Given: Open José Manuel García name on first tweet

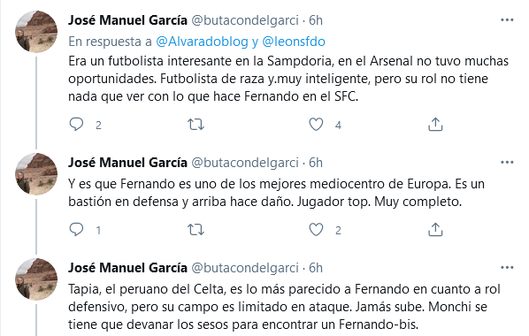Looking at the screenshot, I should pyautogui.click(x=127, y=20).
